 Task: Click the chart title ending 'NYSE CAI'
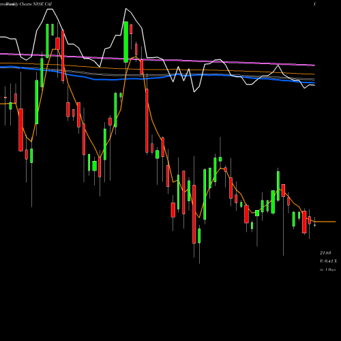point(26,4)
